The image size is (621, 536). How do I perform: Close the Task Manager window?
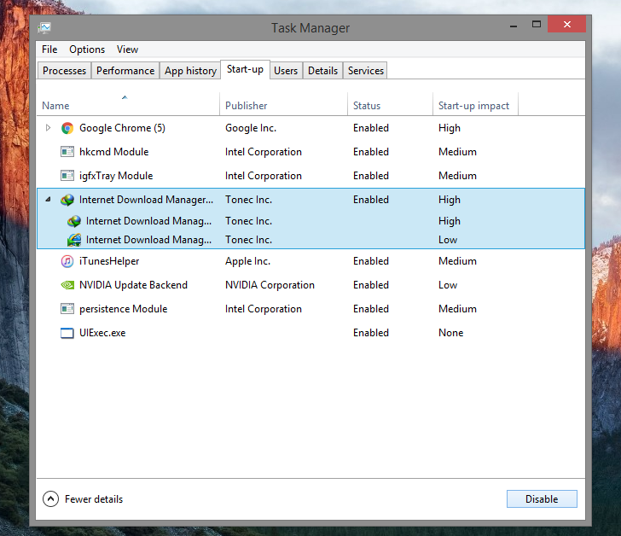tap(567, 25)
